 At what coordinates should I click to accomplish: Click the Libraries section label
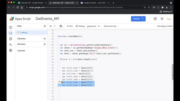click(x=21, y=39)
